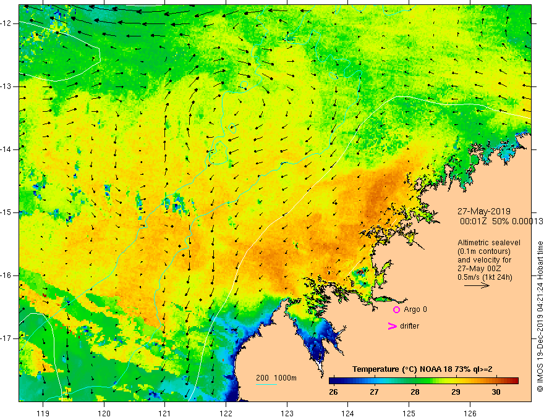Click the '27-May 00Z' text in legend
The image size is (544, 420).
[x=480, y=269]
